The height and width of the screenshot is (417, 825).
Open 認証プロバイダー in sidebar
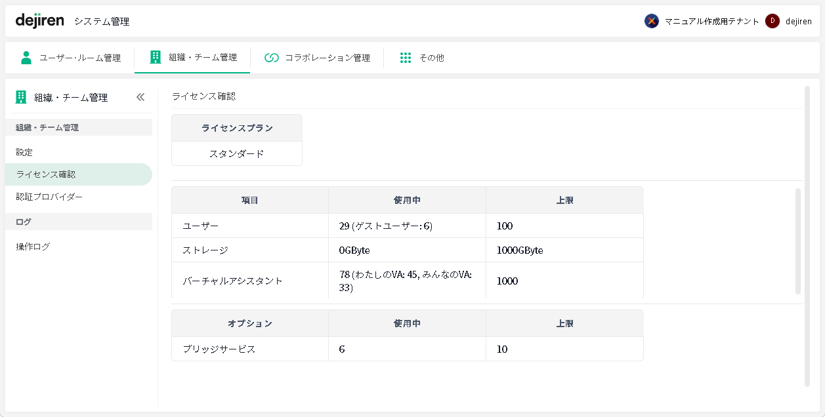[x=49, y=197]
